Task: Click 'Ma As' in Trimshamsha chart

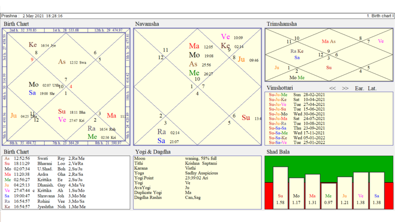Action: pyautogui.click(x=329, y=42)
